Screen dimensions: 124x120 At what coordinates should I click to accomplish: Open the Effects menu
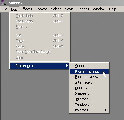pyautogui.click(x=26, y=9)
